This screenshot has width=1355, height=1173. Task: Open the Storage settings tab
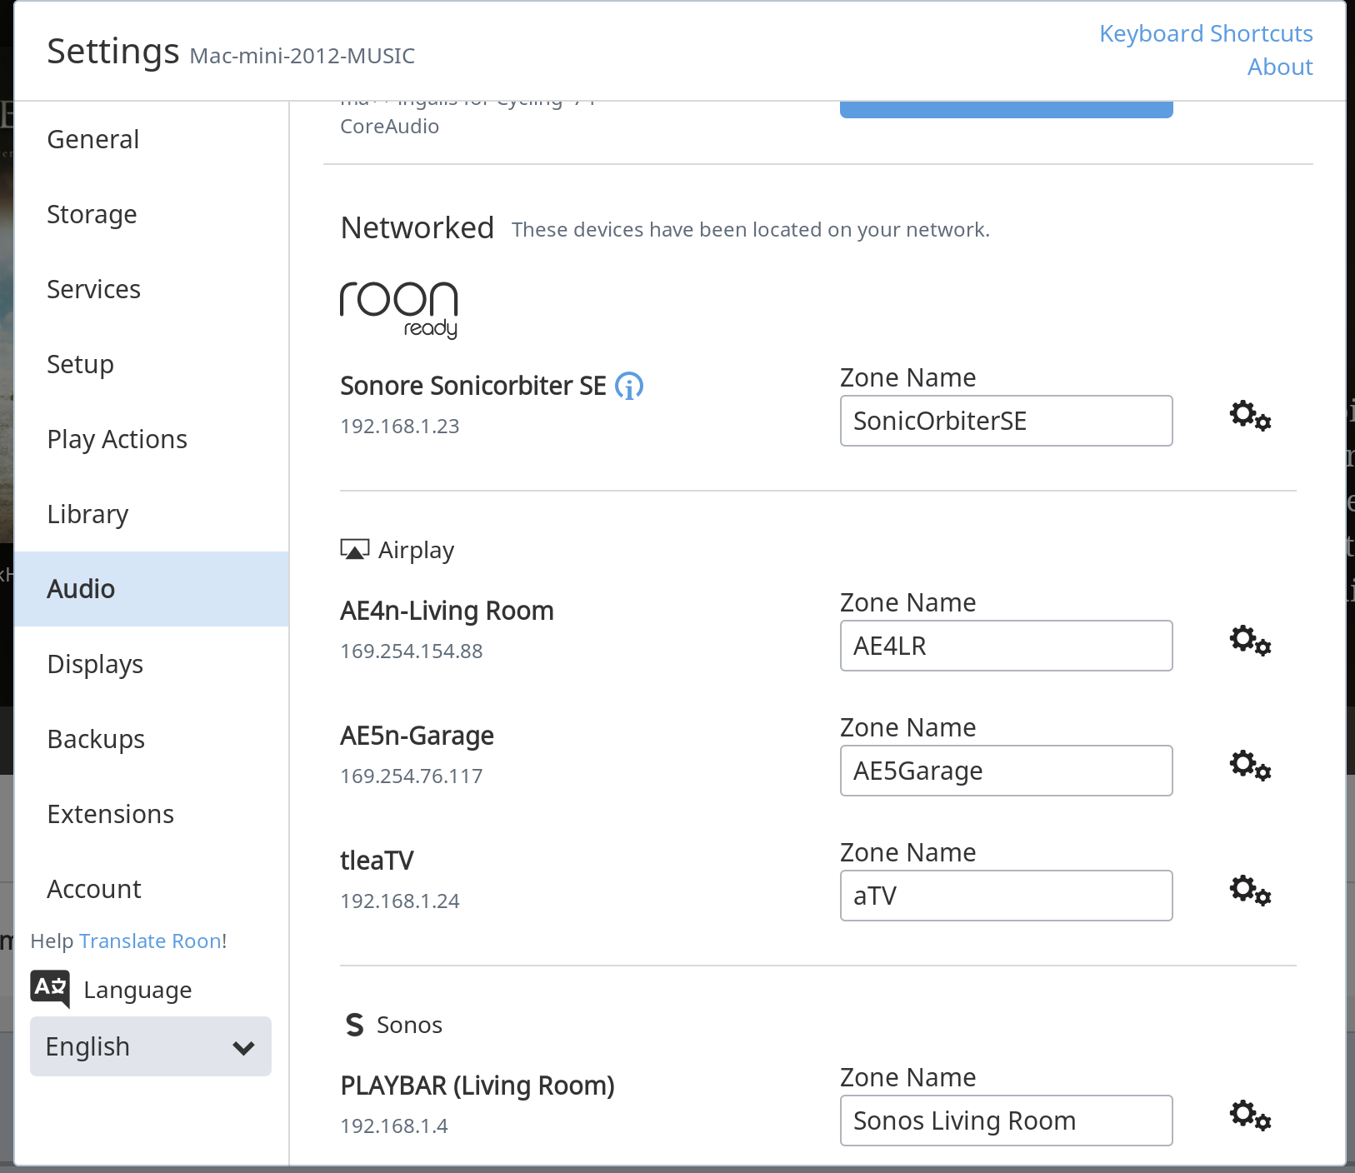point(92,214)
